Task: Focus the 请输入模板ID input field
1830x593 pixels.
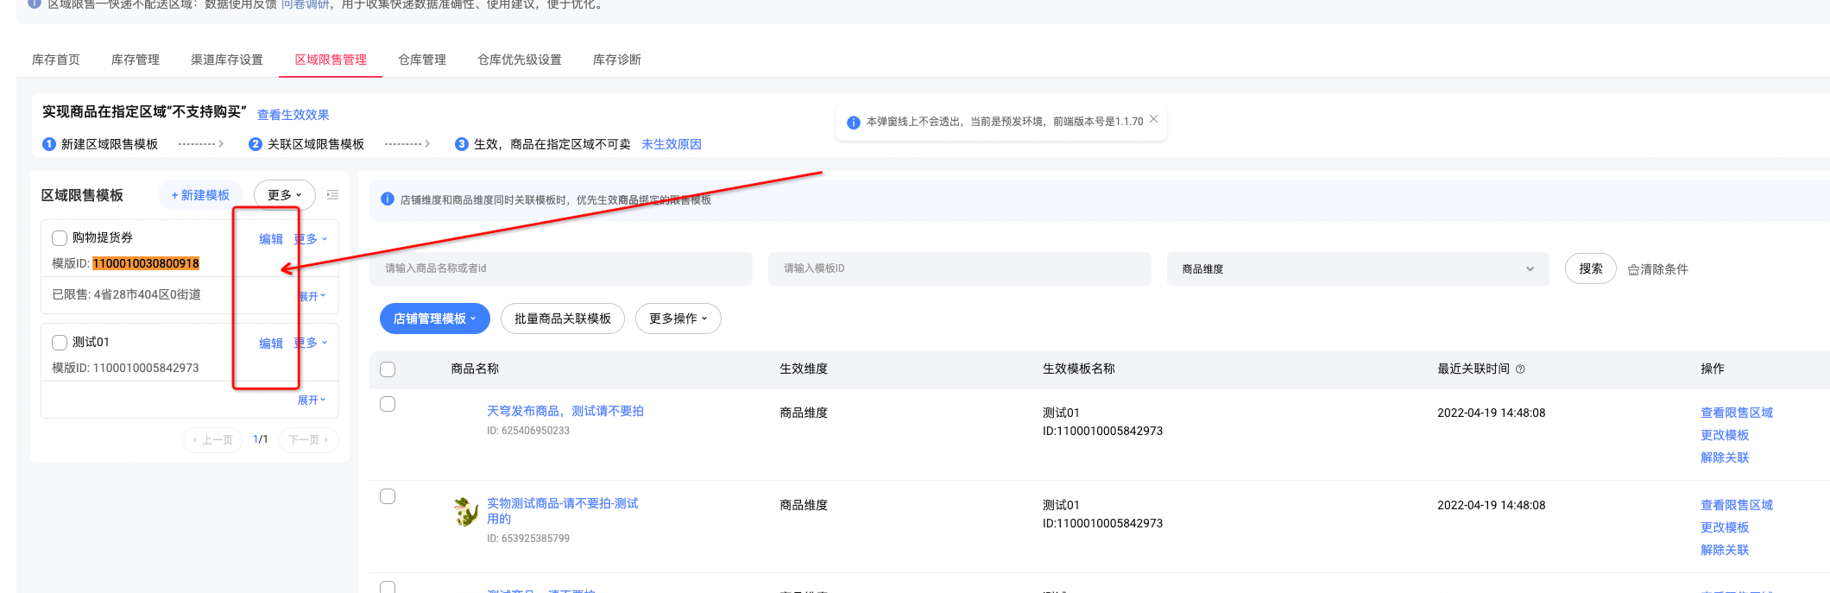Action: point(960,268)
